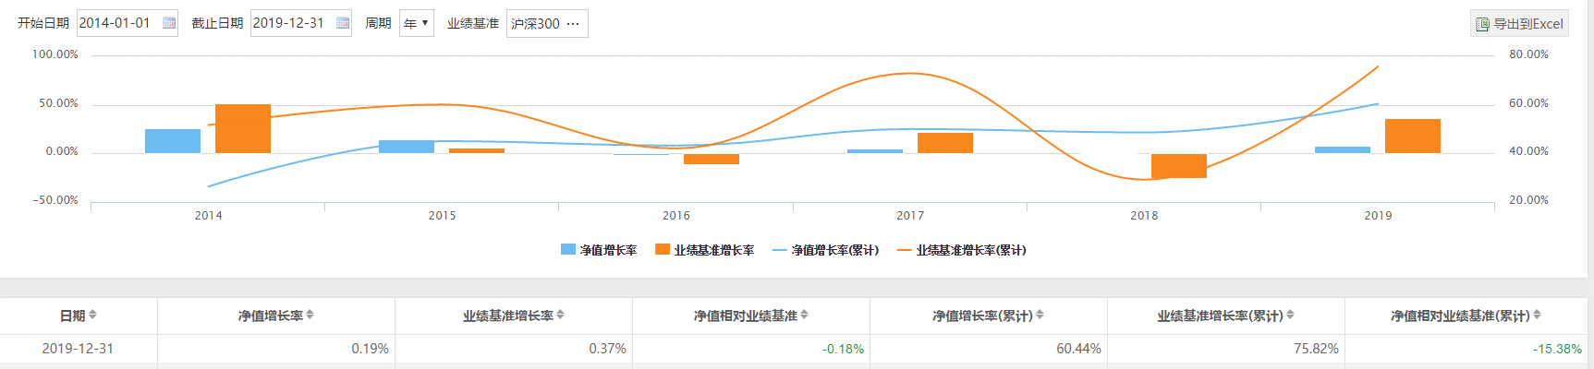Sort by 业绩基准增长率(累计) column arrows
Viewport: 1594px width, 369px height.
coord(1290,315)
